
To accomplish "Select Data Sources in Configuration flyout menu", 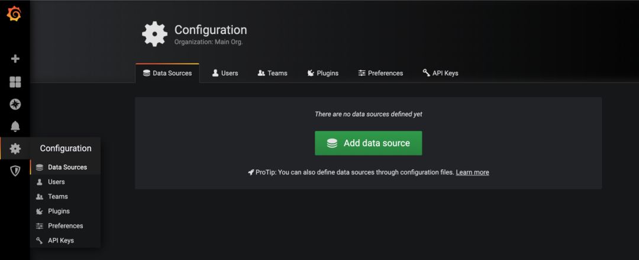I will pyautogui.click(x=65, y=167).
